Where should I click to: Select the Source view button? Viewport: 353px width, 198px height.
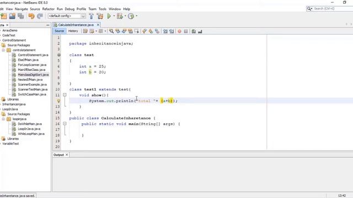click(x=59, y=31)
